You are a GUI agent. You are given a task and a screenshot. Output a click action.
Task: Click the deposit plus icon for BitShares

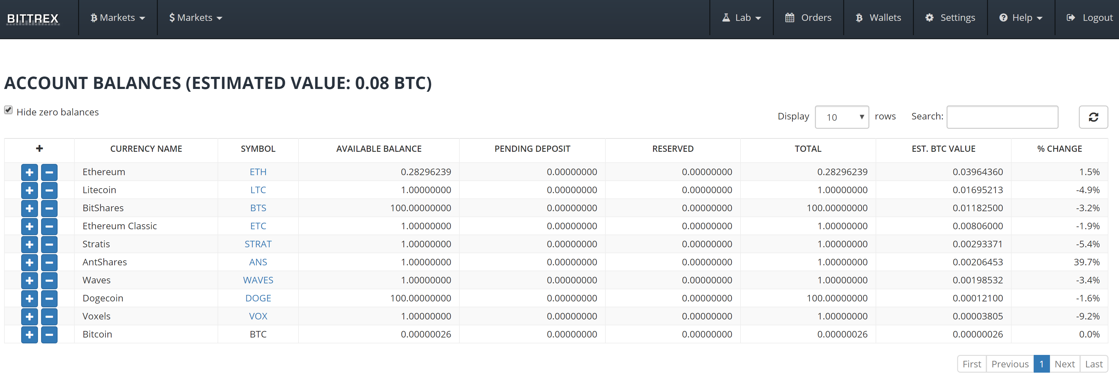tap(30, 208)
